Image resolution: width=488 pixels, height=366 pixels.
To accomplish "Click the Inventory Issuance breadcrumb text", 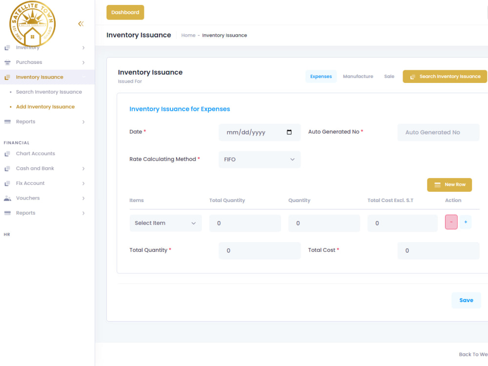I will [x=224, y=36].
